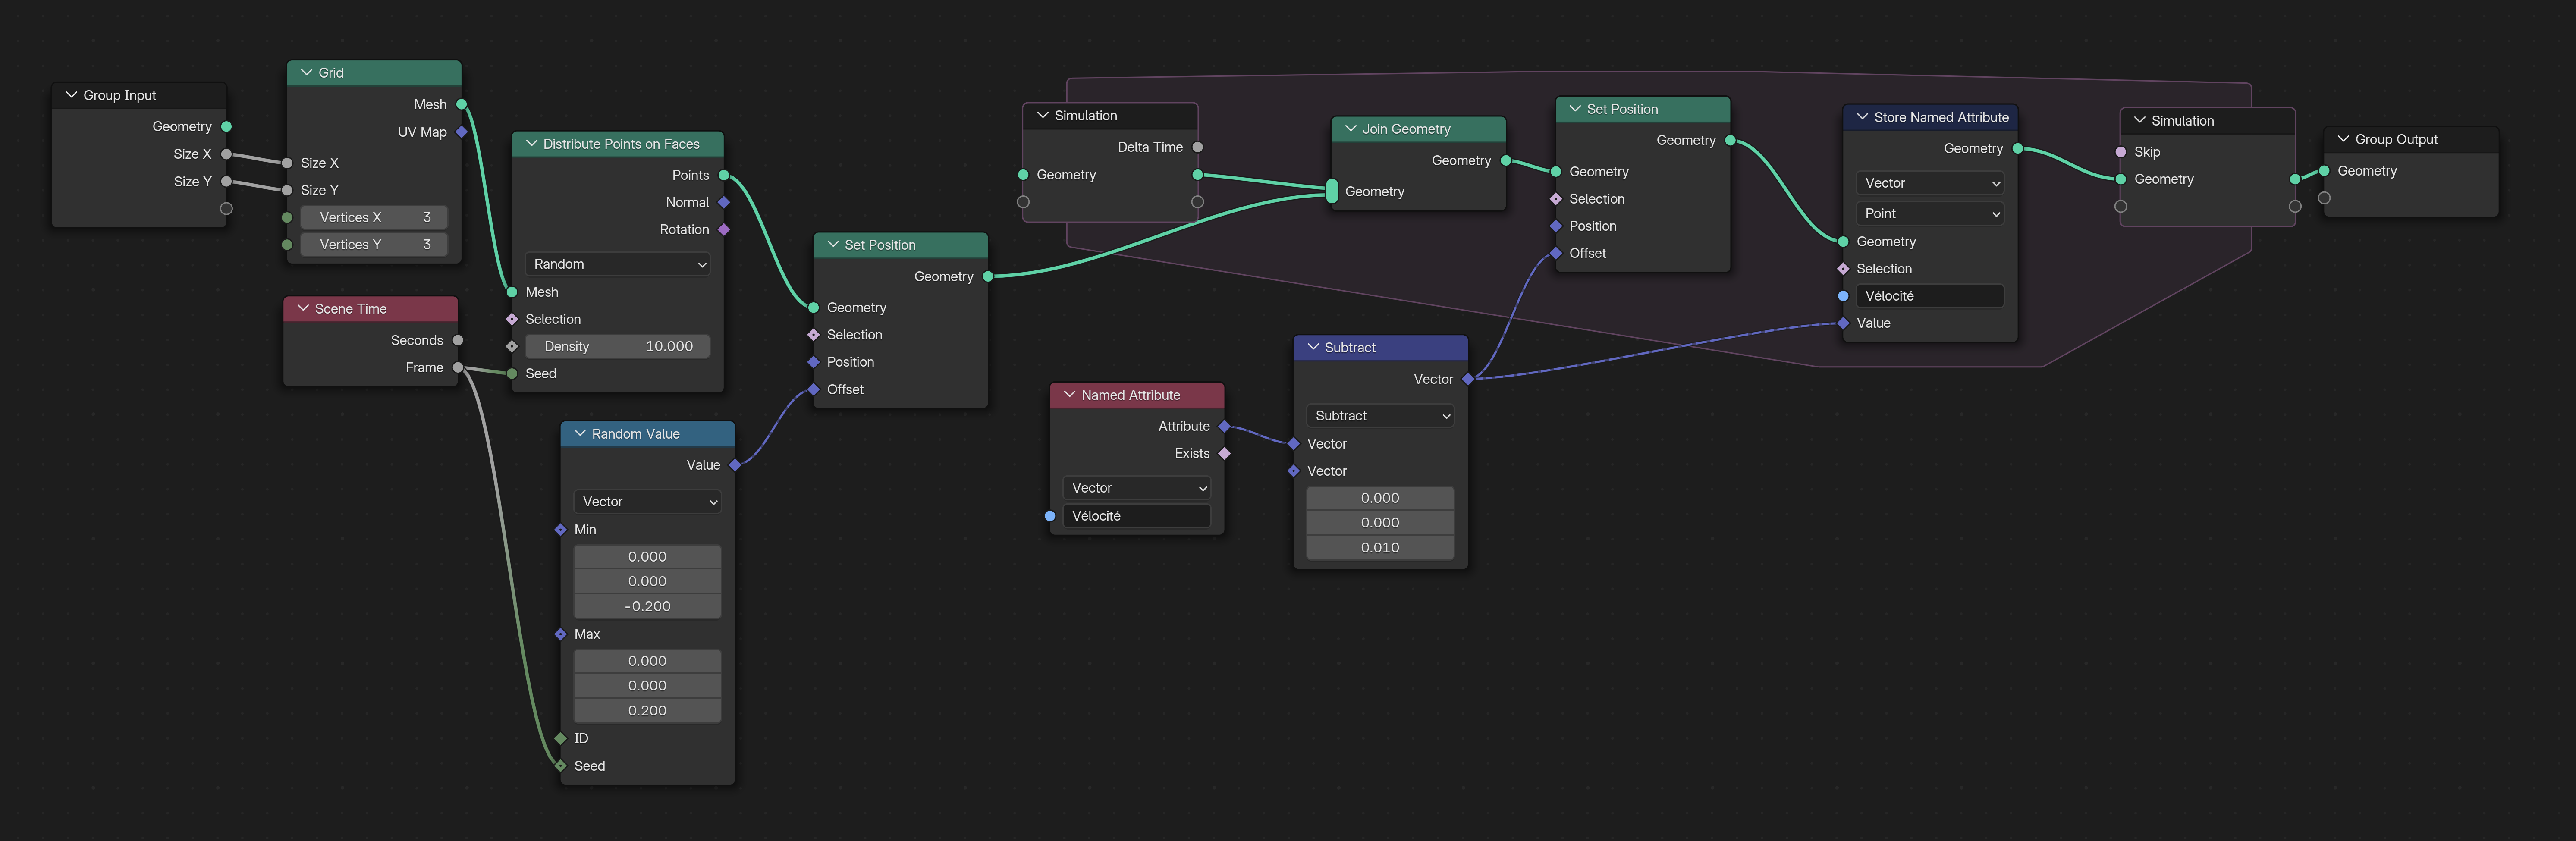The width and height of the screenshot is (2576, 841).
Task: Click the Geometry output socket on Group Input
Action: 227,127
